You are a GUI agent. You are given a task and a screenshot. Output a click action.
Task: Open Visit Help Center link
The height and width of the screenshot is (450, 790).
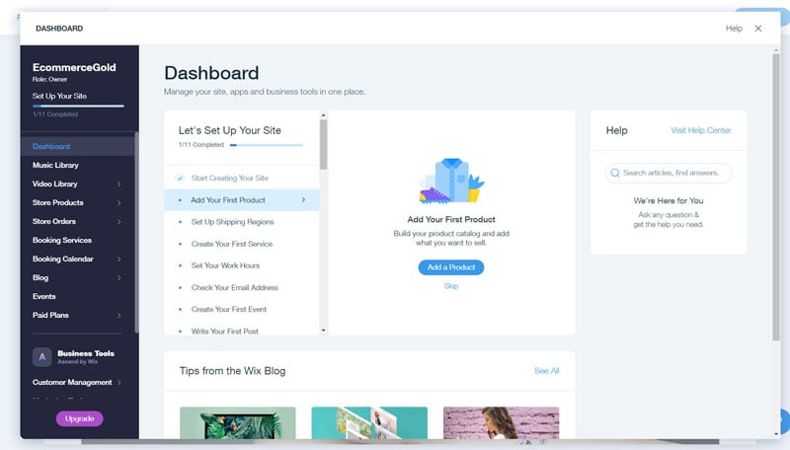(x=701, y=130)
